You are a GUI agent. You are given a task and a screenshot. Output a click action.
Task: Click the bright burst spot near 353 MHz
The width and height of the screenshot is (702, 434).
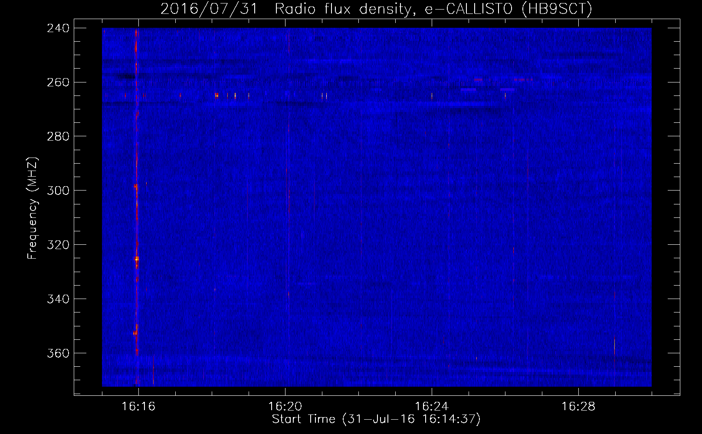[x=135, y=333]
